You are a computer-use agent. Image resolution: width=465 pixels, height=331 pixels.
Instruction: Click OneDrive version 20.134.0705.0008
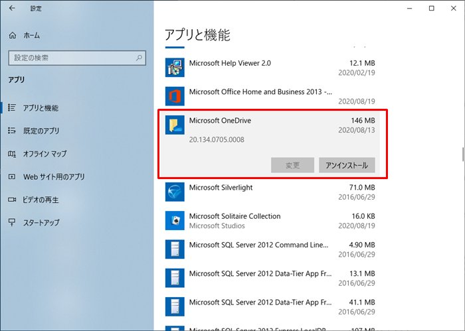(217, 139)
